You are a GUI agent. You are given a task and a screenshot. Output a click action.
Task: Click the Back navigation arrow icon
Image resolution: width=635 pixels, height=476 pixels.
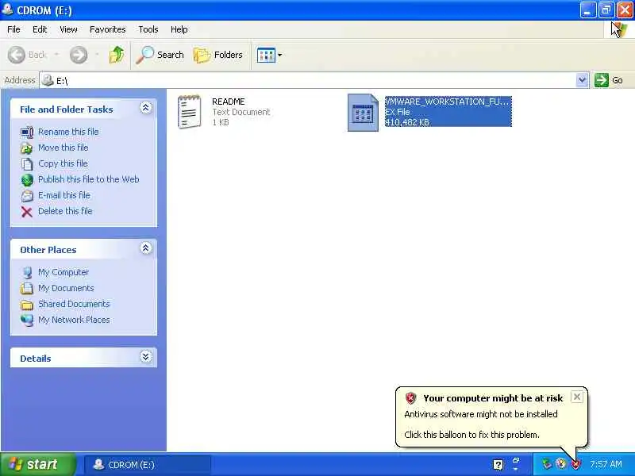[x=17, y=55]
